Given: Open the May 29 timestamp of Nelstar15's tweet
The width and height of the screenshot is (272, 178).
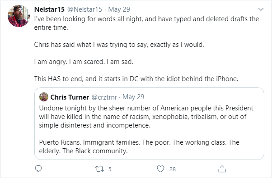Looking at the screenshot, I should (119, 9).
